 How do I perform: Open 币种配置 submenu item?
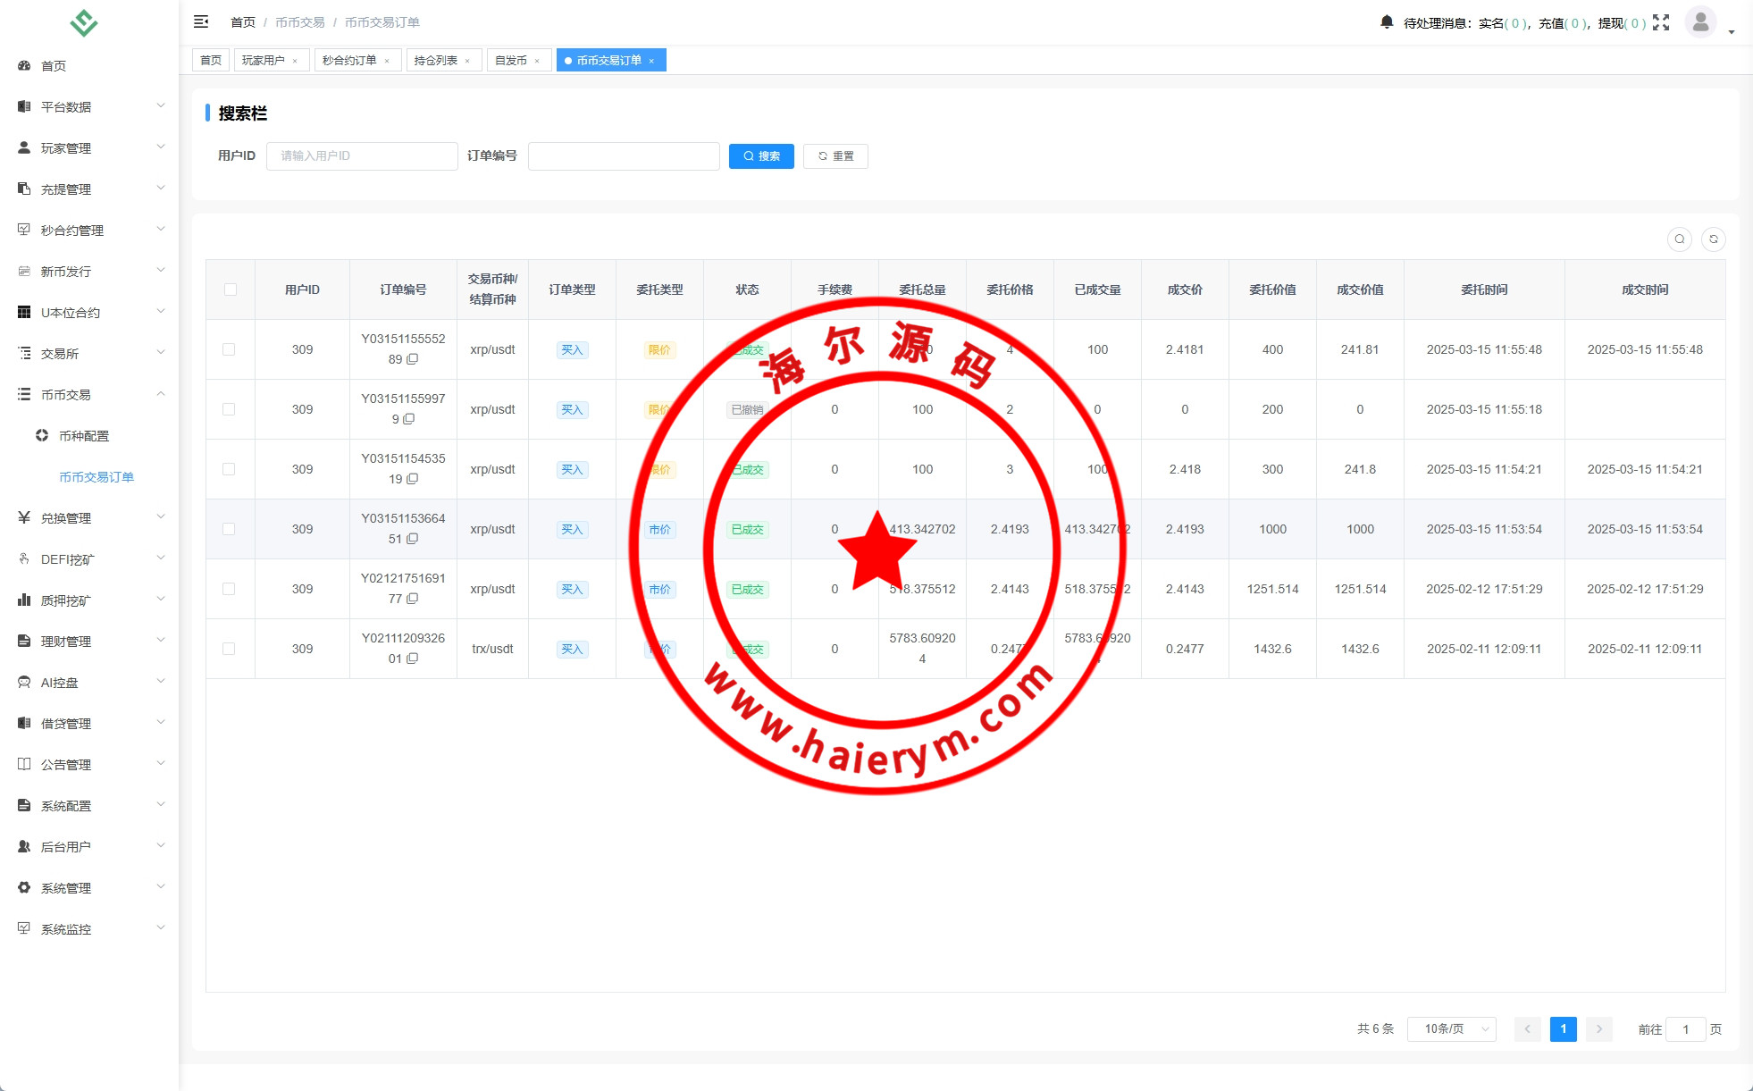pyautogui.click(x=84, y=436)
